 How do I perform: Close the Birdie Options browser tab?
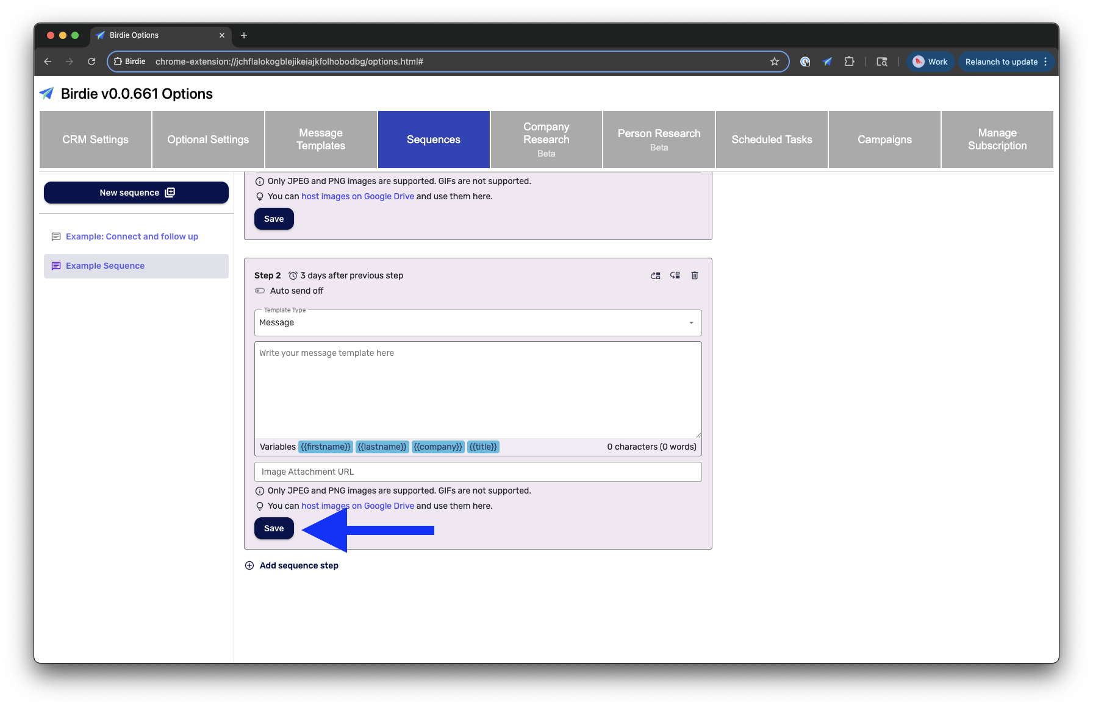pos(222,35)
